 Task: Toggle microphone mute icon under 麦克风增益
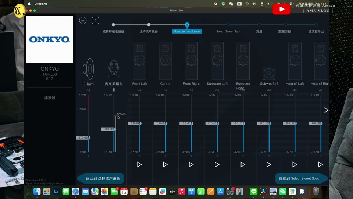coord(114,90)
